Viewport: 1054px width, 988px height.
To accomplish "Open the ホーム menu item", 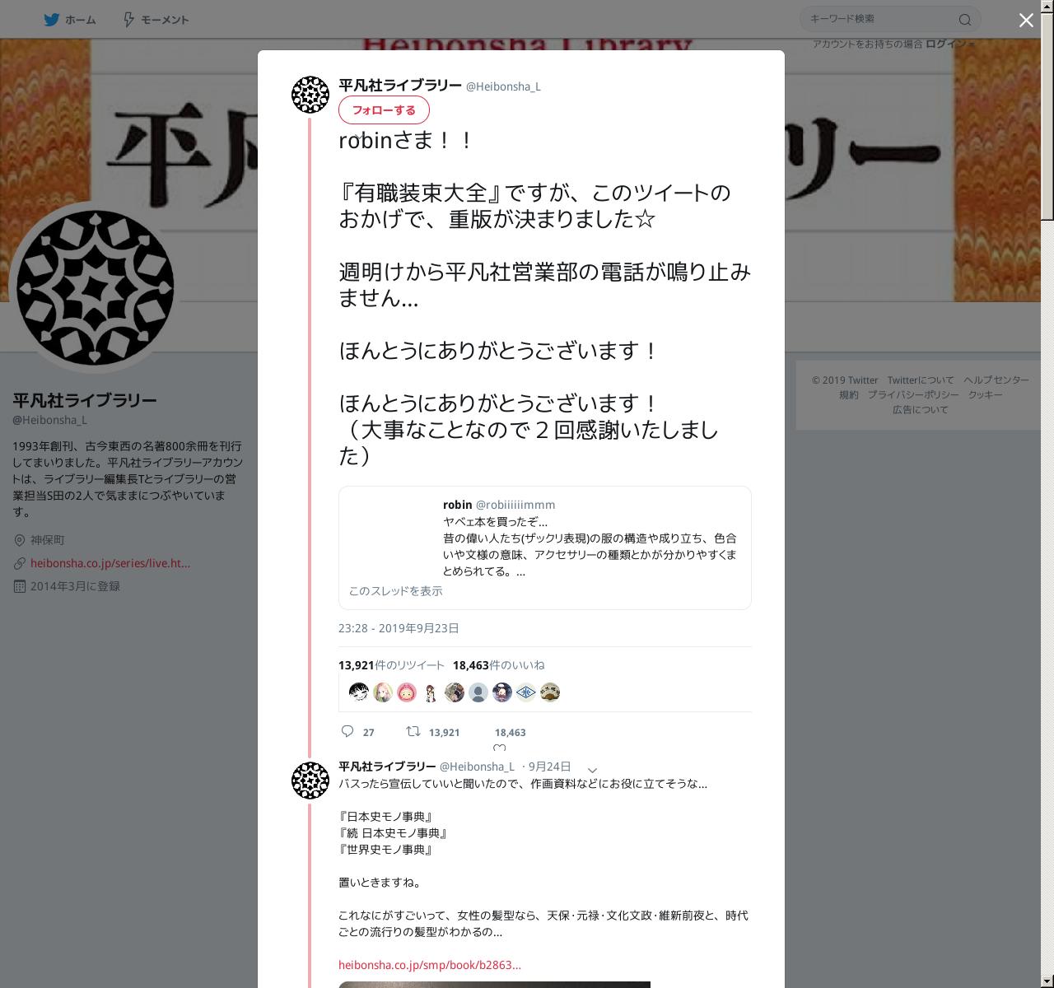I will 81,20.
